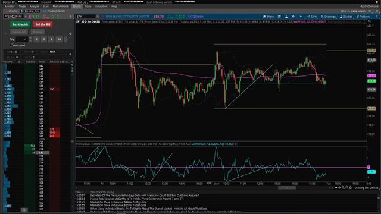The width and height of the screenshot is (381, 214).
Task: Click the percent scale icon on price axis
Action: pyautogui.click(x=369, y=21)
